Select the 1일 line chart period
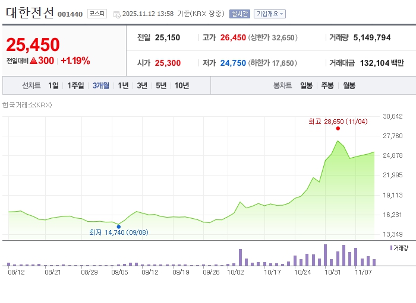 (53, 86)
